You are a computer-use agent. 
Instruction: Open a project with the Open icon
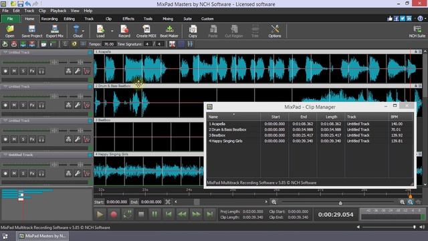pos(10,31)
